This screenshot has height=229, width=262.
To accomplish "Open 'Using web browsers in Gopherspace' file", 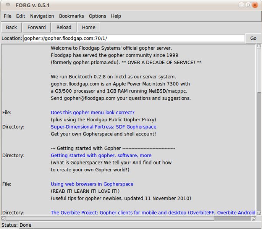I will (92, 184).
